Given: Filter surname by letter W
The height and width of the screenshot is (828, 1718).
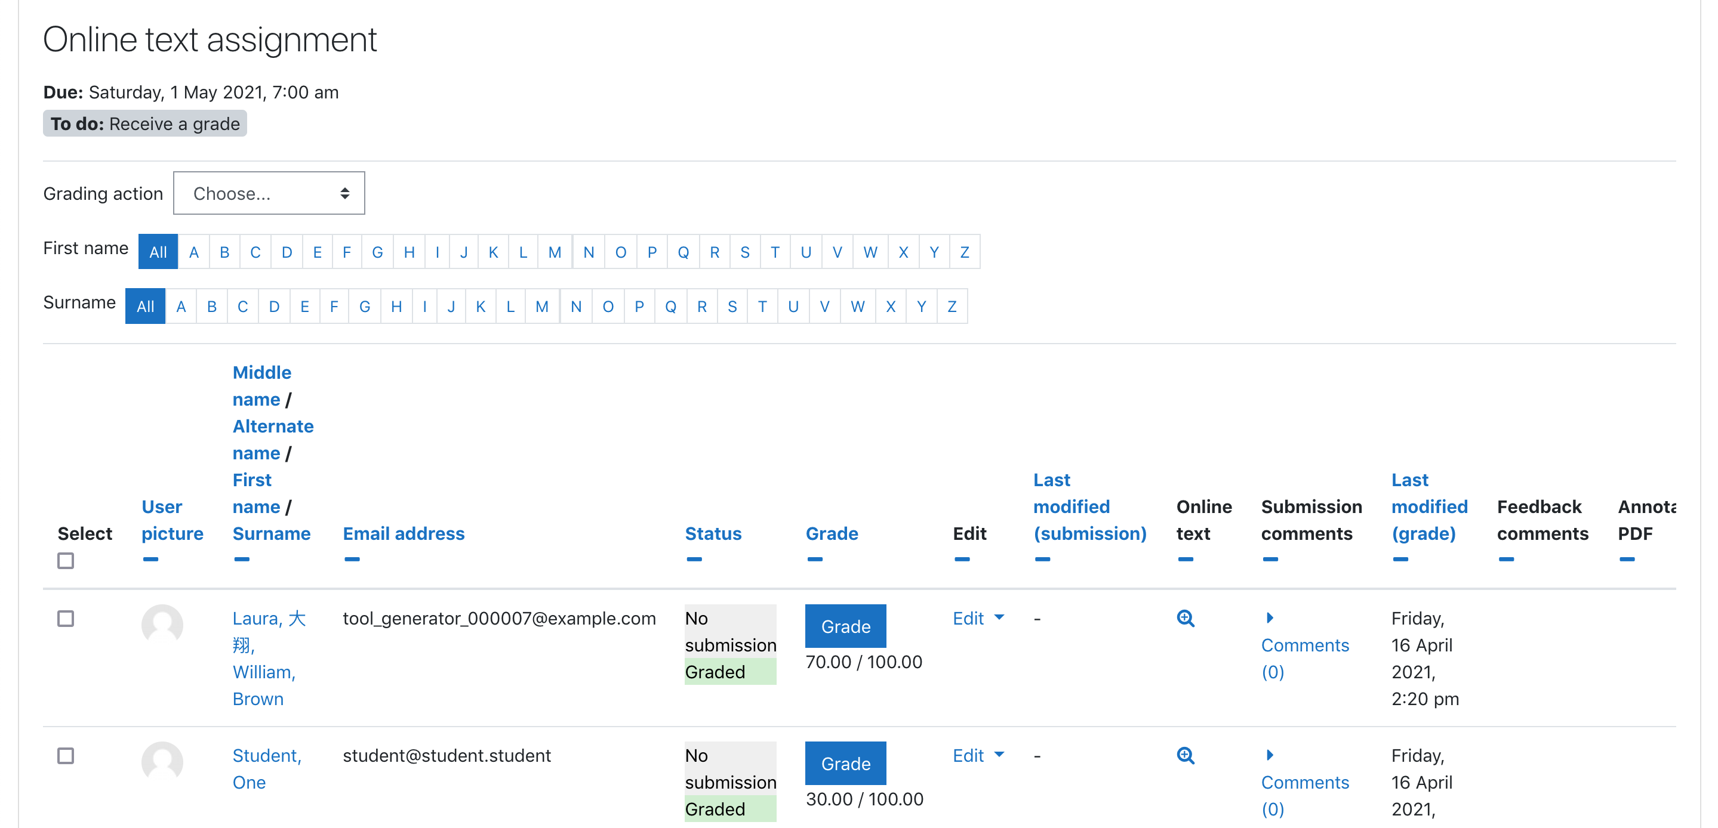Looking at the screenshot, I should (858, 307).
